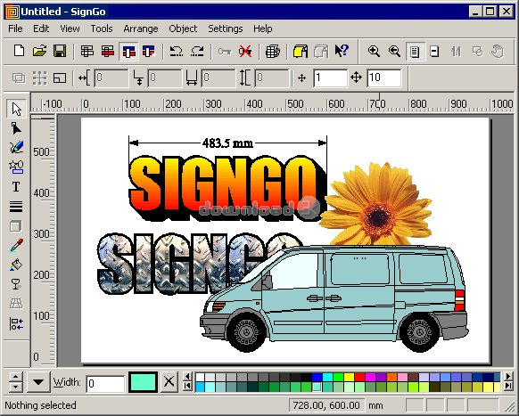Screen dimensions: 519x416
Task: Click the Undo arrow icon
Action: 177,51
